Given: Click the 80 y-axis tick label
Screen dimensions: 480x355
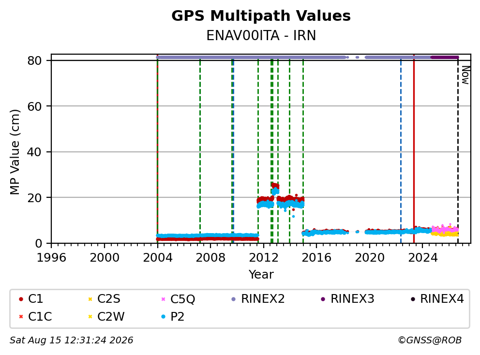Looking at the screenshot, I should click(34, 60).
